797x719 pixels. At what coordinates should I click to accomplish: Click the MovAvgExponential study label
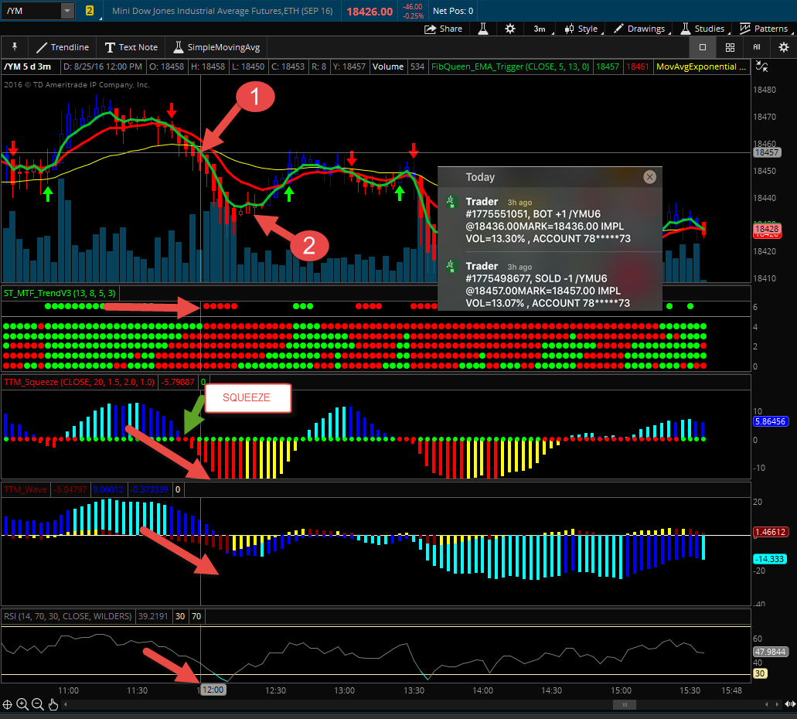click(x=700, y=66)
